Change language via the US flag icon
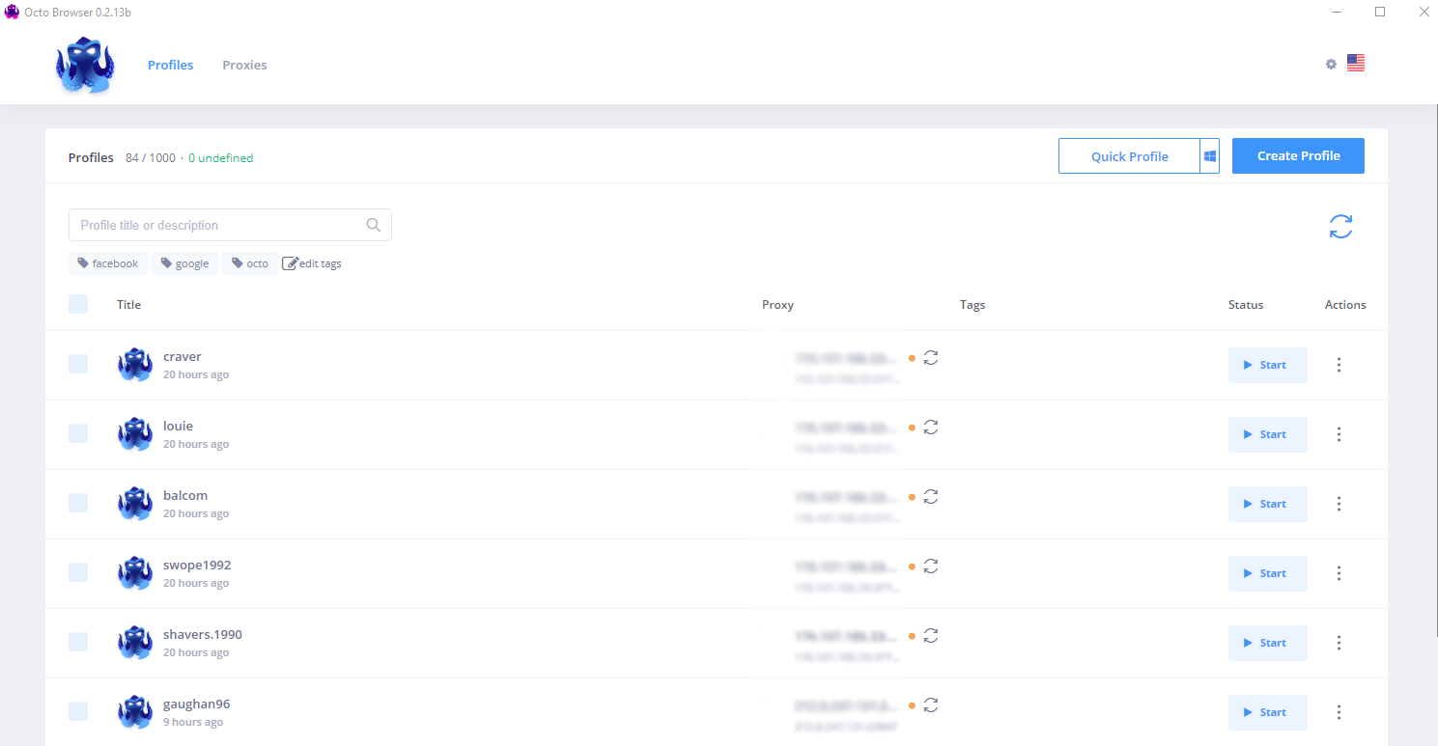This screenshot has width=1438, height=746. click(1356, 64)
